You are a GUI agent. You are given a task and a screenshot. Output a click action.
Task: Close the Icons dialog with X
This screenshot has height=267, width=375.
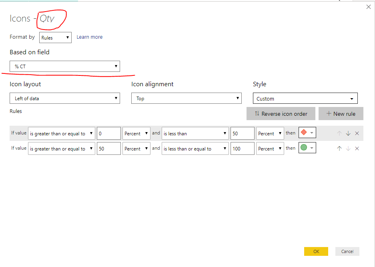coord(368,7)
